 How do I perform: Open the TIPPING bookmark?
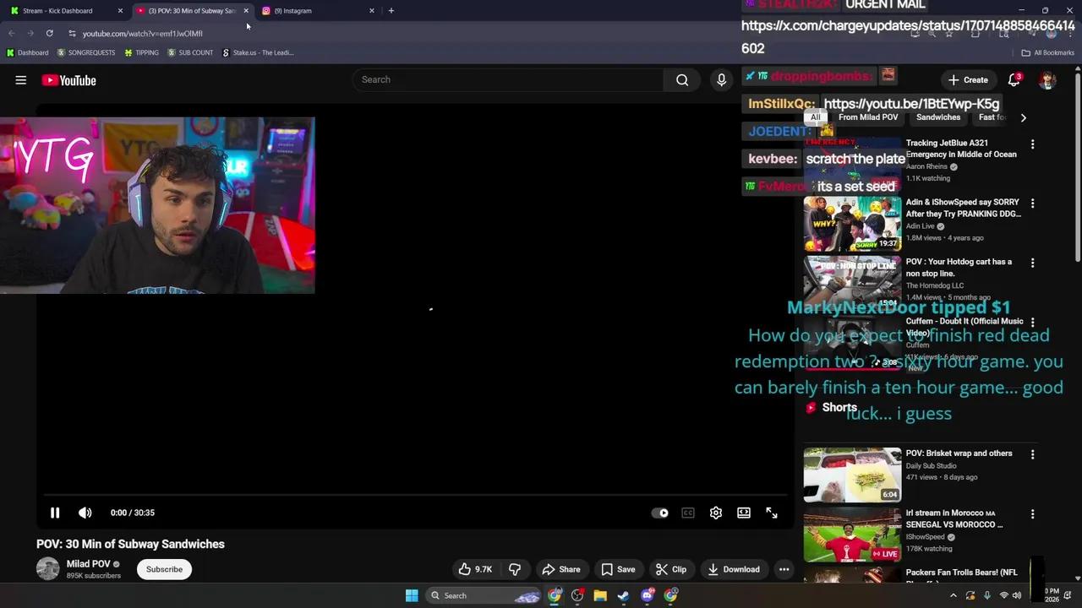point(141,52)
